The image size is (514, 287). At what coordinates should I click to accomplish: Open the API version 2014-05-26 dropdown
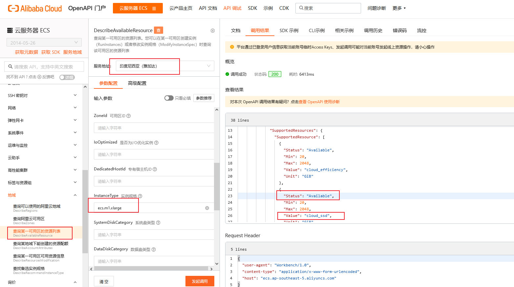44,43
